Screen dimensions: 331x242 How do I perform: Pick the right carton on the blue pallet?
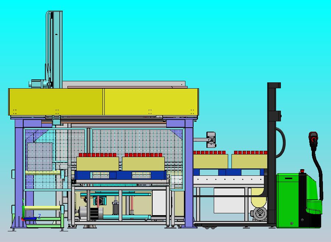[x=143, y=164]
